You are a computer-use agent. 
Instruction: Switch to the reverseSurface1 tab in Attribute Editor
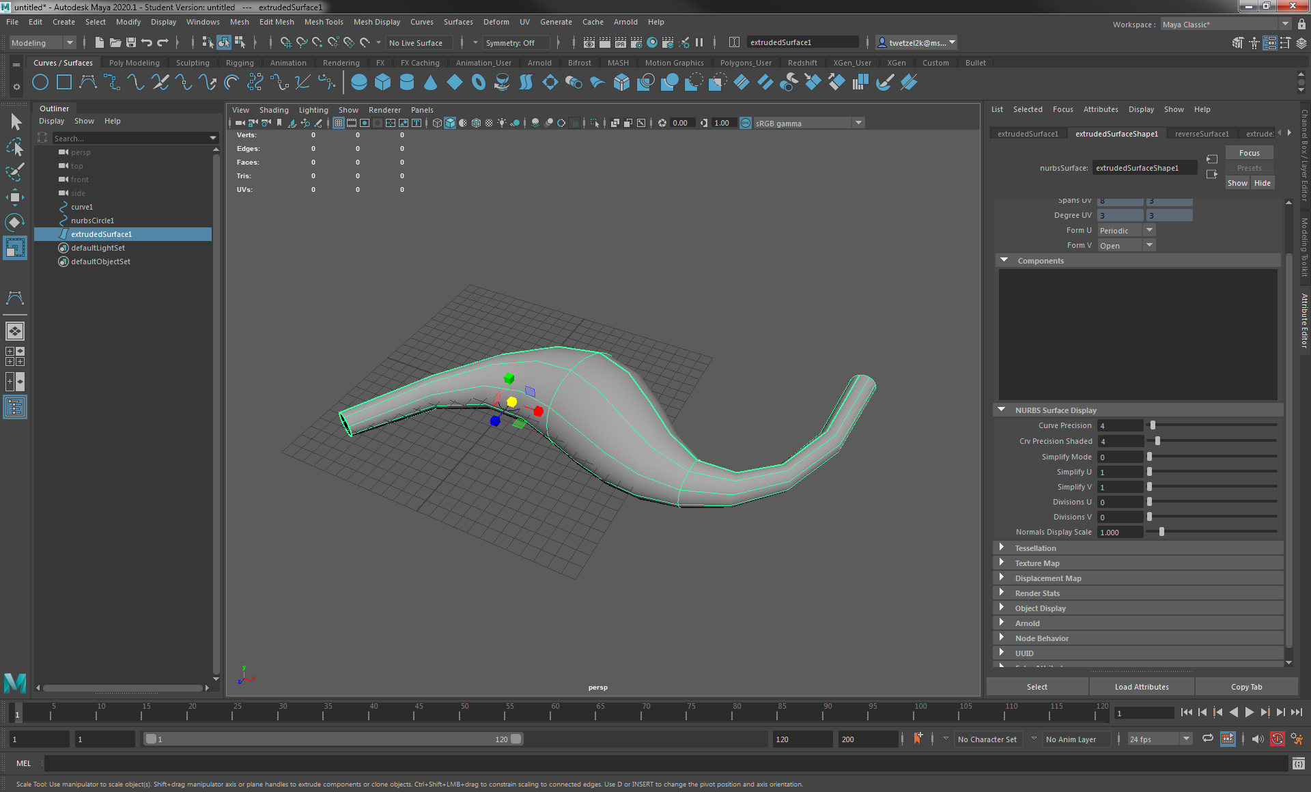click(x=1202, y=133)
